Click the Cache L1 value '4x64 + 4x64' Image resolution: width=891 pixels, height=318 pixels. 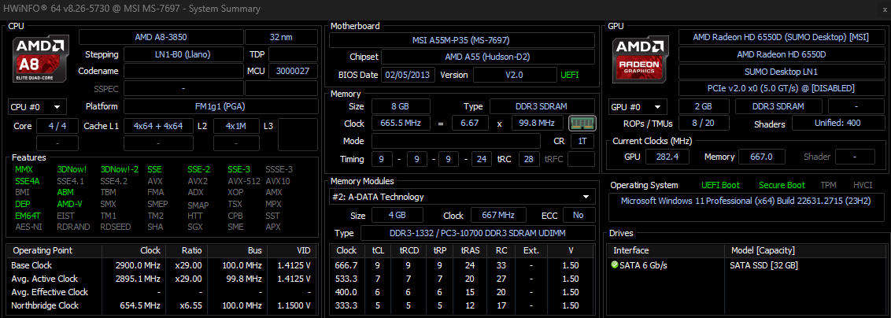[x=157, y=126]
